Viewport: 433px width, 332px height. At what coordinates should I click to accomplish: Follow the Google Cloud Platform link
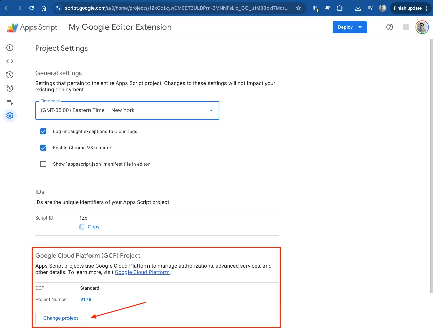tap(142, 272)
